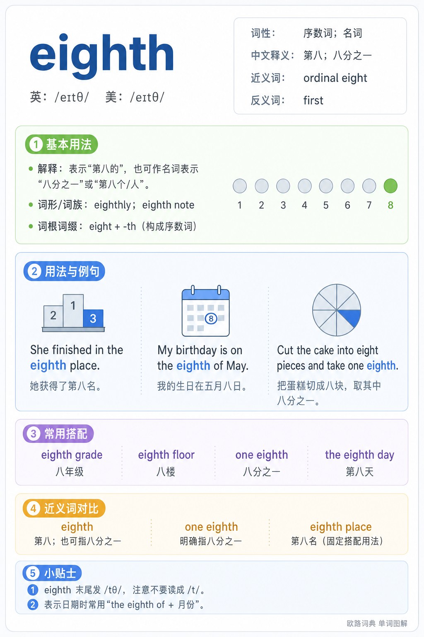Click the 'one eighth' collocation in 常用搭配

[262, 455]
